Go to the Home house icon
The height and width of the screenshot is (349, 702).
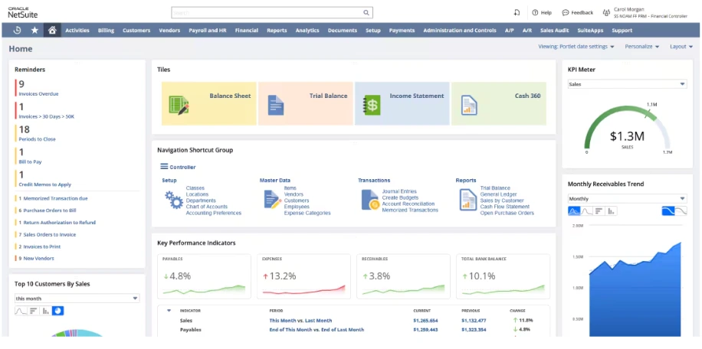point(52,31)
